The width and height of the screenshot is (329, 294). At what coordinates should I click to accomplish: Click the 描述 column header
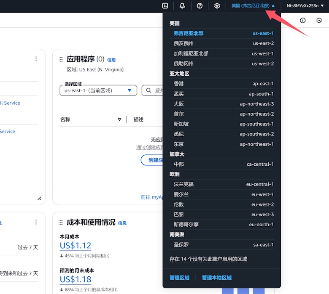138,119
